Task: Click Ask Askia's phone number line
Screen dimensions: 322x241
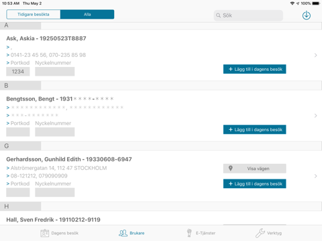Action: 46,55
